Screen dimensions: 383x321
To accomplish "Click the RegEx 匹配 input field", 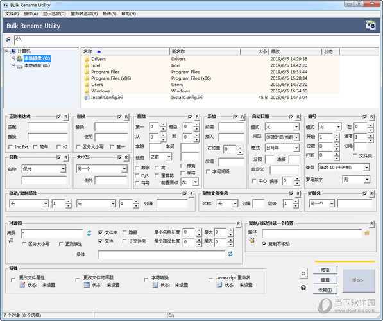I will click(x=47, y=127).
